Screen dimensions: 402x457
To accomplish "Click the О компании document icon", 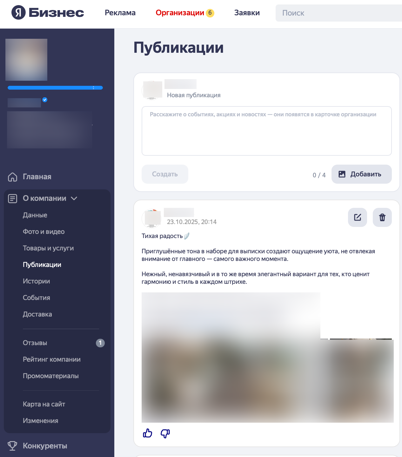I will [12, 198].
